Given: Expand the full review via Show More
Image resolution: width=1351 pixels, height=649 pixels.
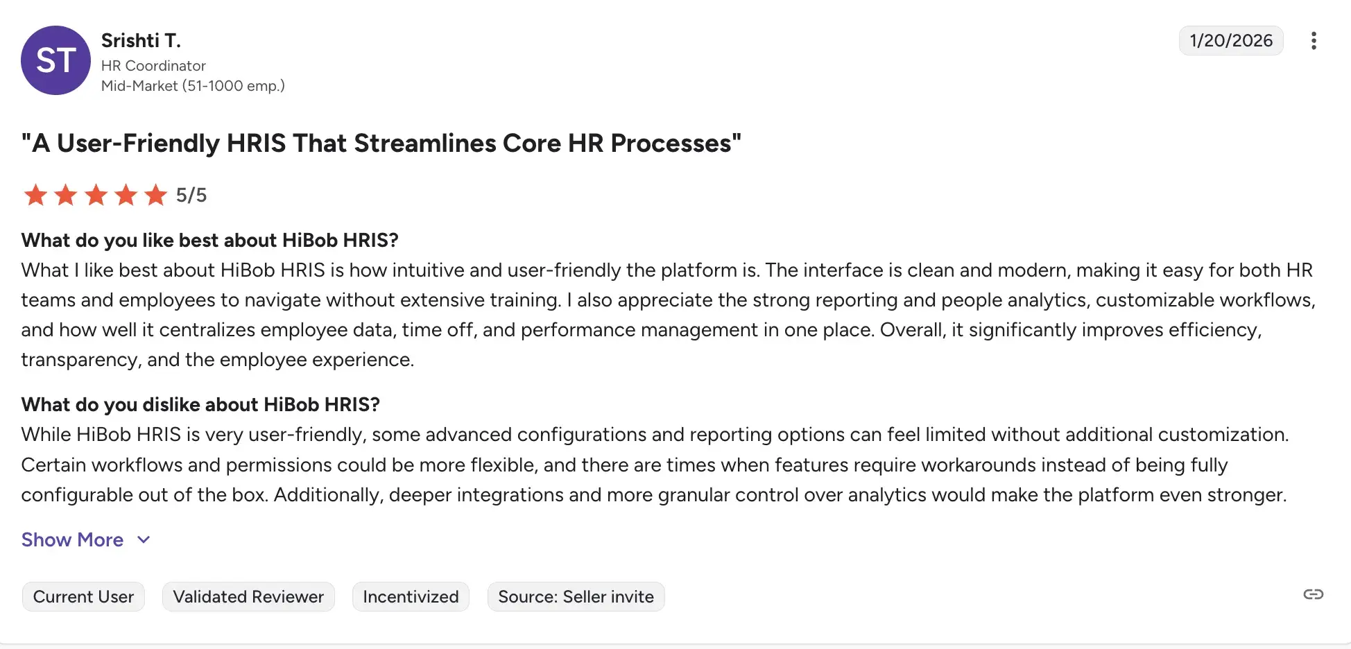Looking at the screenshot, I should click(x=71, y=539).
